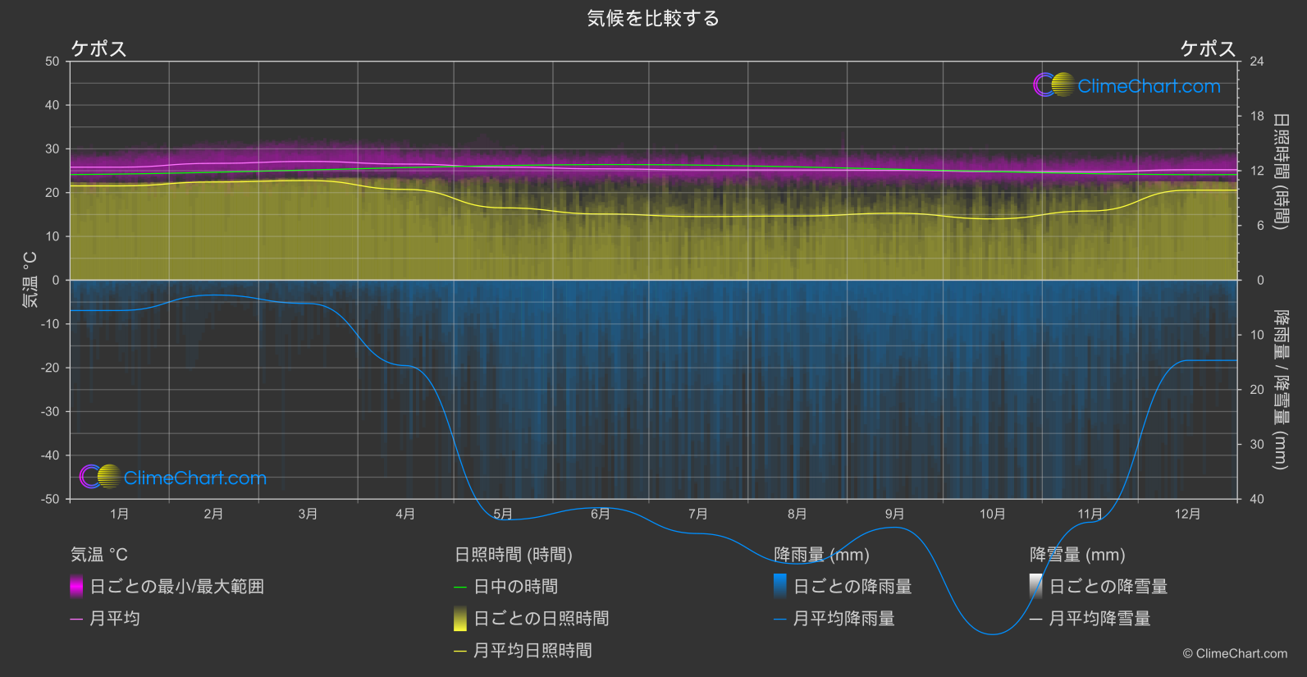Click the 気温 °C legend heading
Viewport: 1307px width, 677px height.
(x=99, y=555)
